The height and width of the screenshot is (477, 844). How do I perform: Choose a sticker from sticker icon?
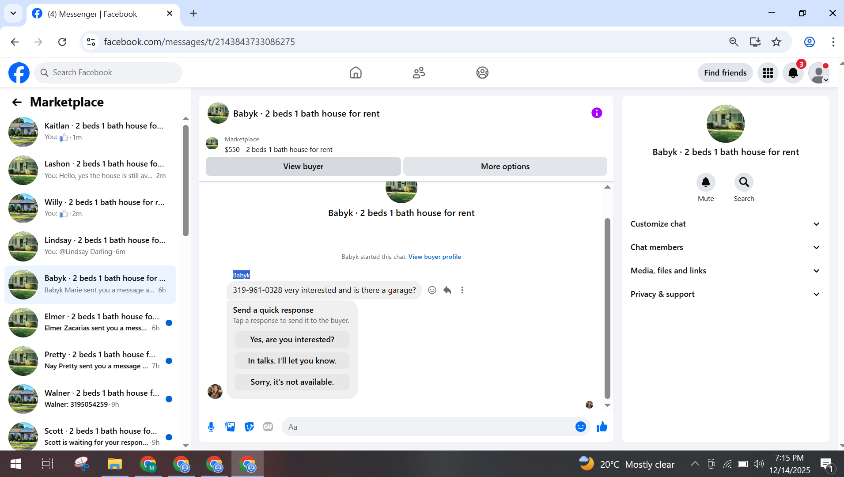coord(249,427)
